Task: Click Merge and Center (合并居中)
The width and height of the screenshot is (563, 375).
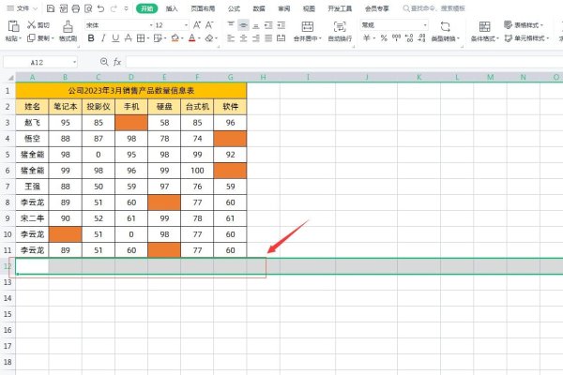Action: [x=307, y=31]
